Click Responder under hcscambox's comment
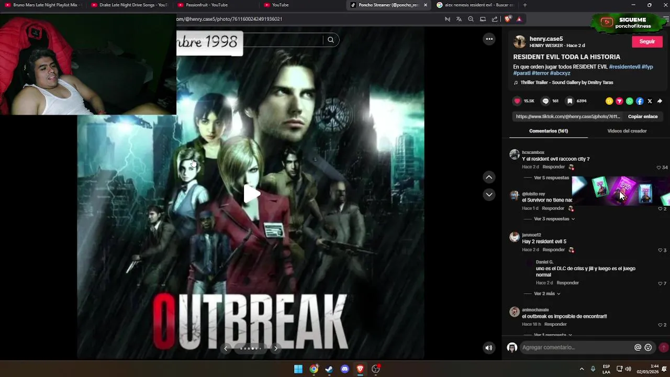 click(x=553, y=167)
